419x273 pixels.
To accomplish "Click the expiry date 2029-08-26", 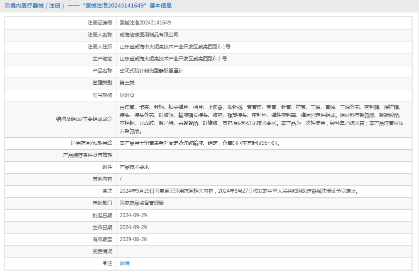I will tap(133, 239).
